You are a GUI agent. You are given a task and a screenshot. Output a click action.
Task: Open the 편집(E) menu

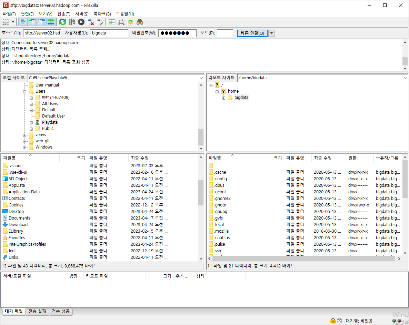(27, 14)
